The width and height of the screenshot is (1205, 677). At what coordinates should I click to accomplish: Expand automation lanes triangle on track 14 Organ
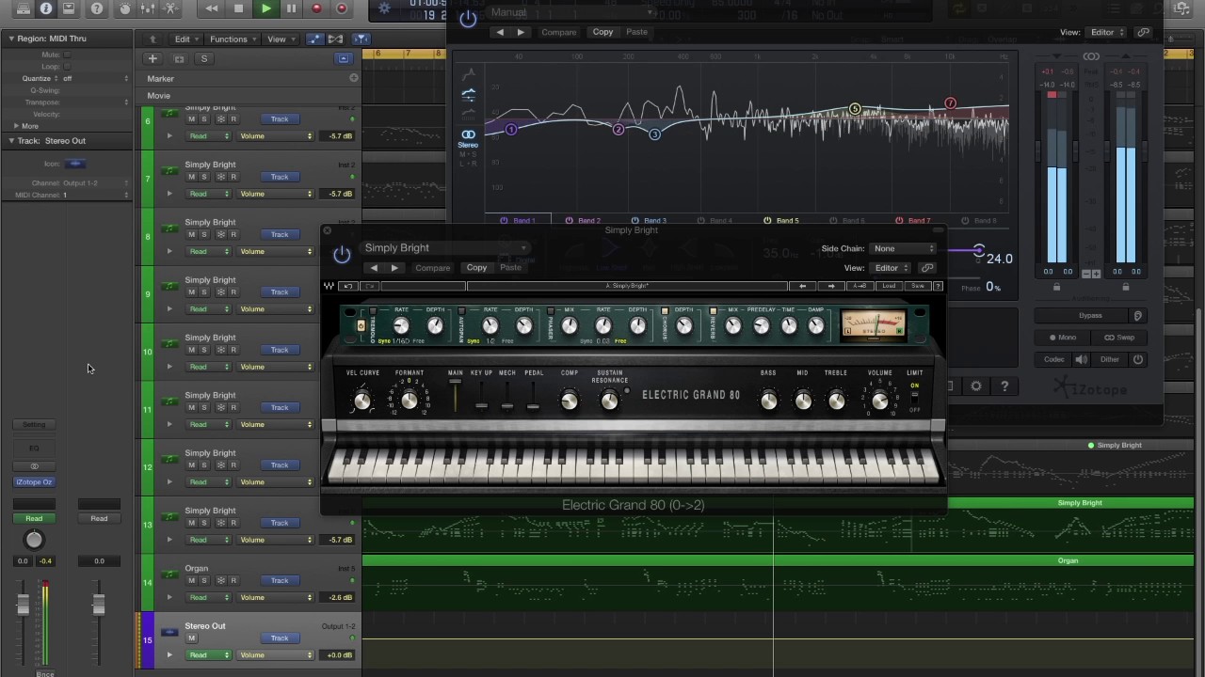tap(169, 597)
